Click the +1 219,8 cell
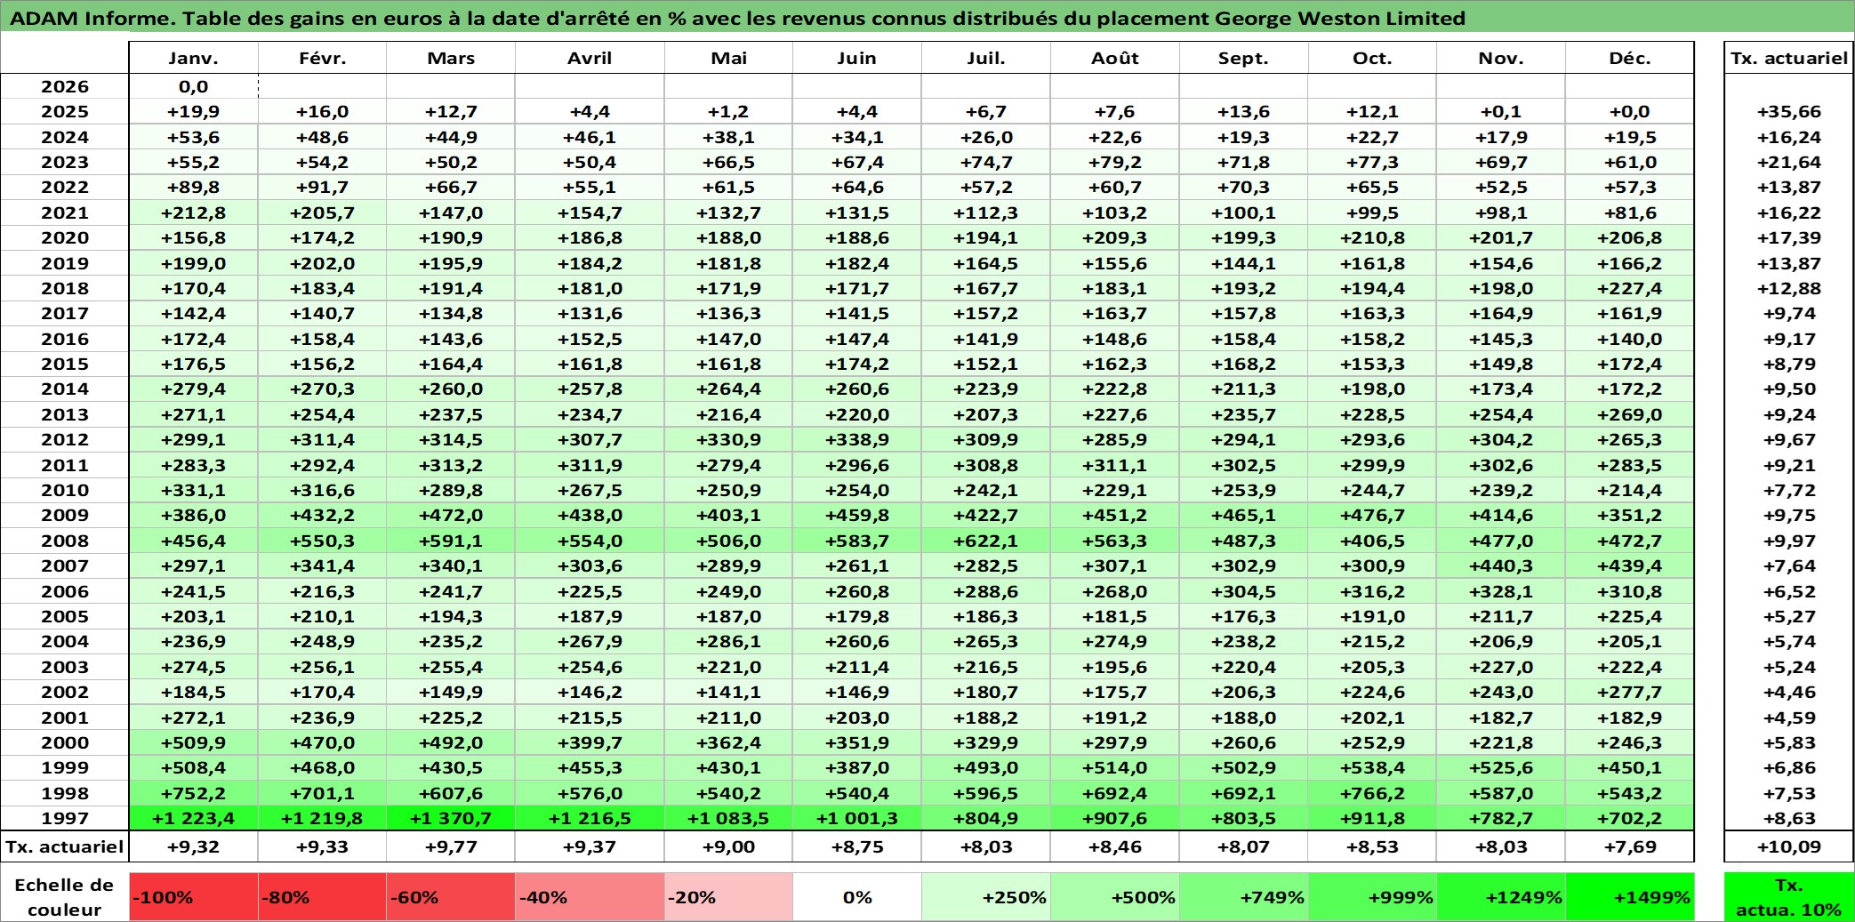Viewport: 1855px width, 922px height. 322,818
